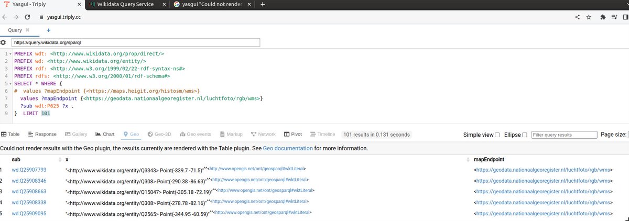Click the Point(-305.18 -72.19) cell

click(190, 192)
